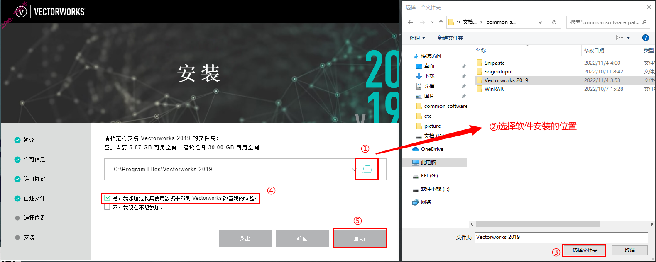The height and width of the screenshot is (262, 656).
Task: Change view layout icon in dialog
Action: pos(619,38)
